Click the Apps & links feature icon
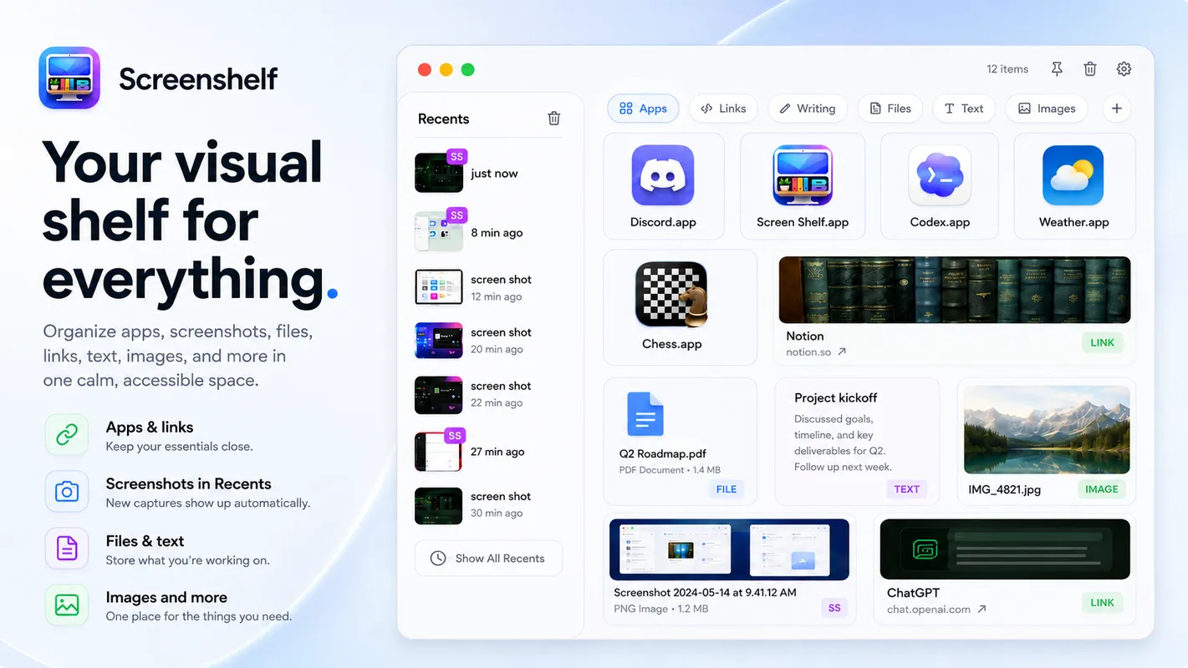The image size is (1188, 668). [x=67, y=435]
